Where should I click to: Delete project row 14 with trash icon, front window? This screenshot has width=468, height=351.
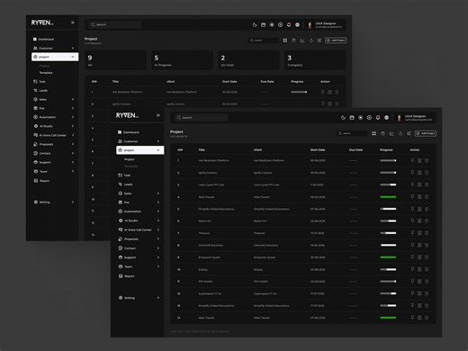tap(427, 318)
